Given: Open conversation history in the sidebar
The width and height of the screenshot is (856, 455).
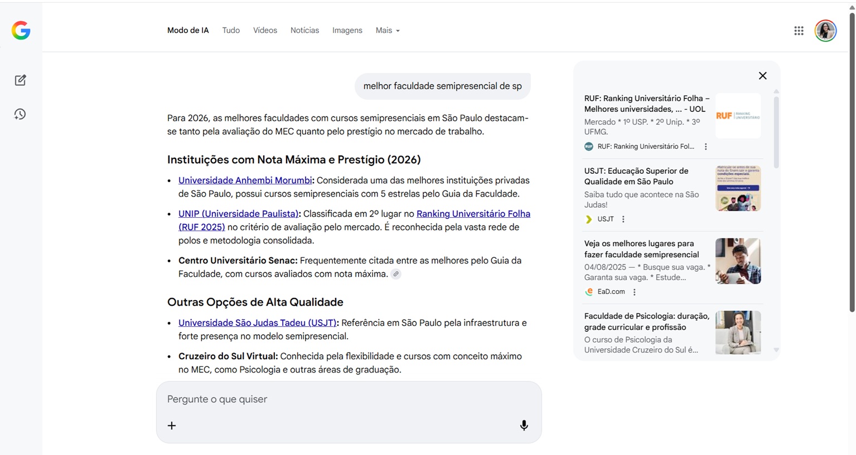Looking at the screenshot, I should [20, 114].
